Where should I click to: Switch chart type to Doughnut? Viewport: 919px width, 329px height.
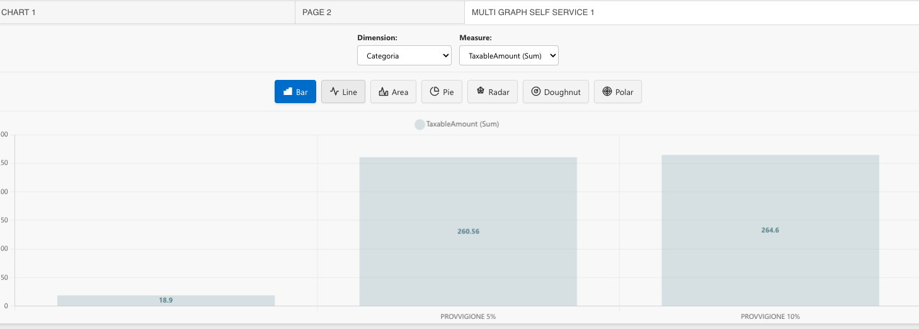(x=556, y=92)
